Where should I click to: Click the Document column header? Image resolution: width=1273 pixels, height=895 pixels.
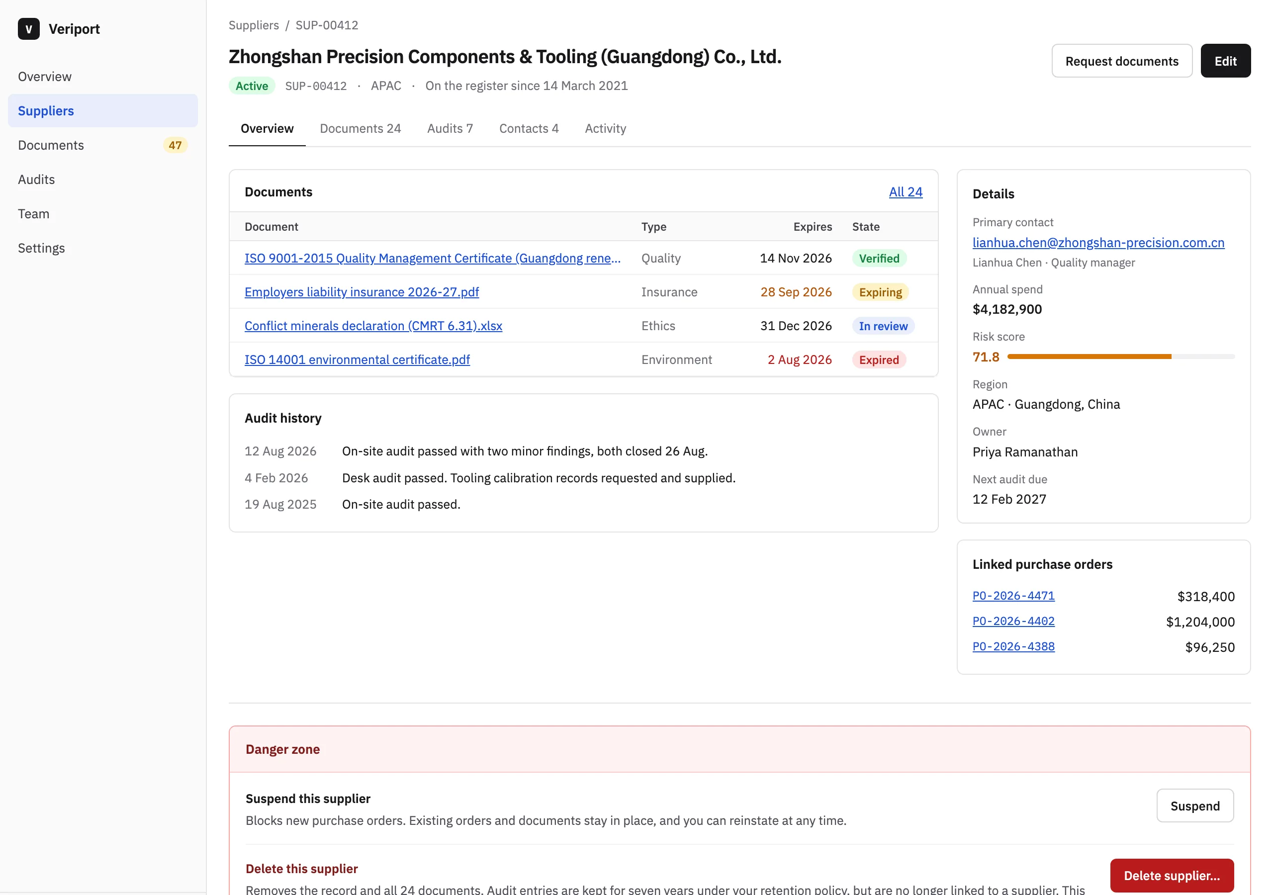tap(271, 227)
